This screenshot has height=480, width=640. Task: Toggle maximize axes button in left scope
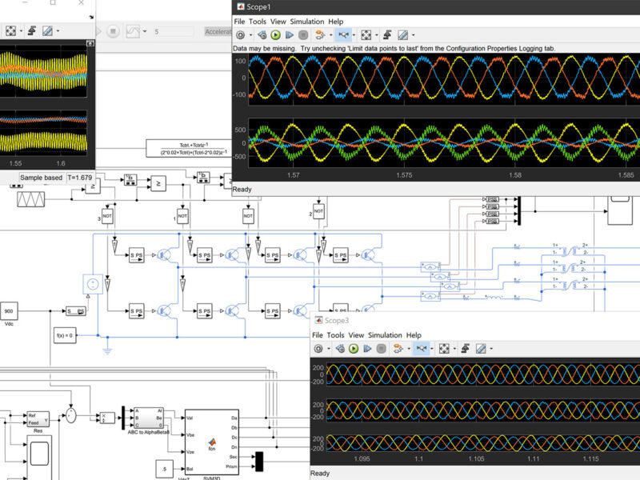click(90, 43)
